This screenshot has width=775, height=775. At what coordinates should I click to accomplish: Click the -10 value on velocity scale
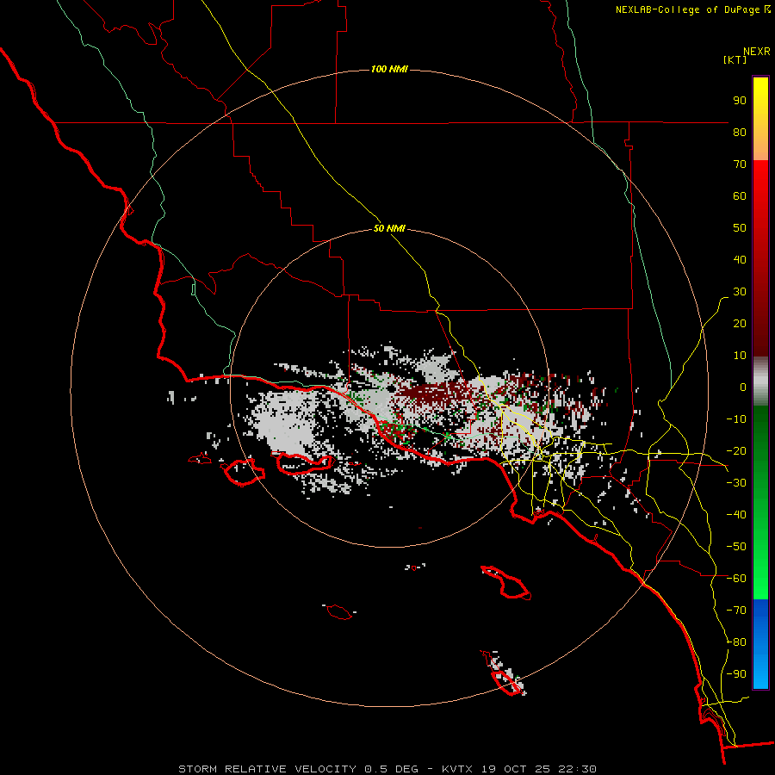pyautogui.click(x=736, y=419)
